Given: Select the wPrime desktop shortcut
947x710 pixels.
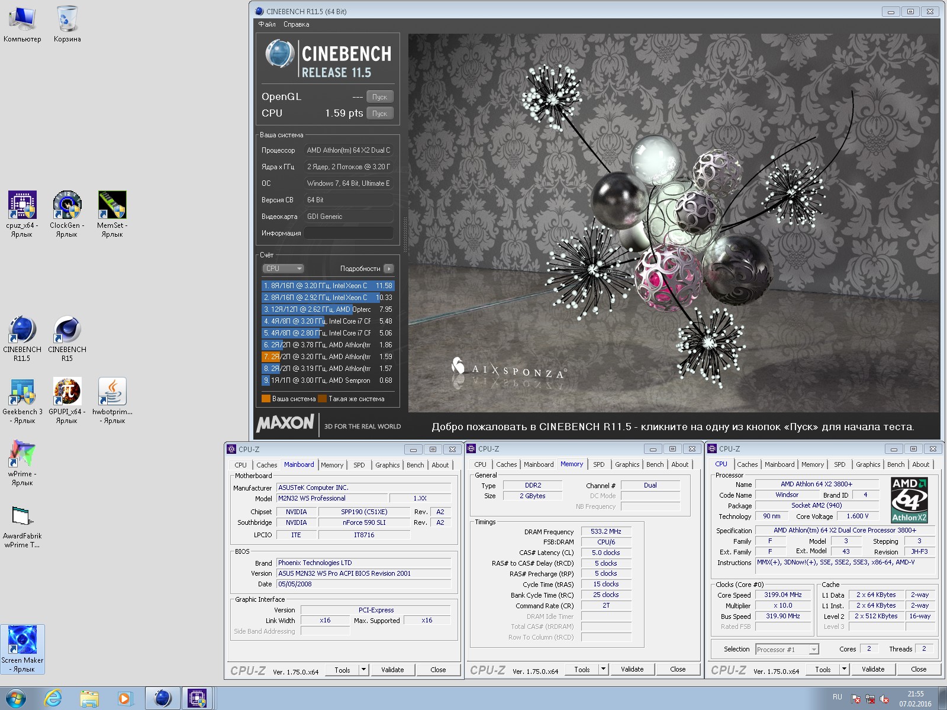Looking at the screenshot, I should point(22,463).
